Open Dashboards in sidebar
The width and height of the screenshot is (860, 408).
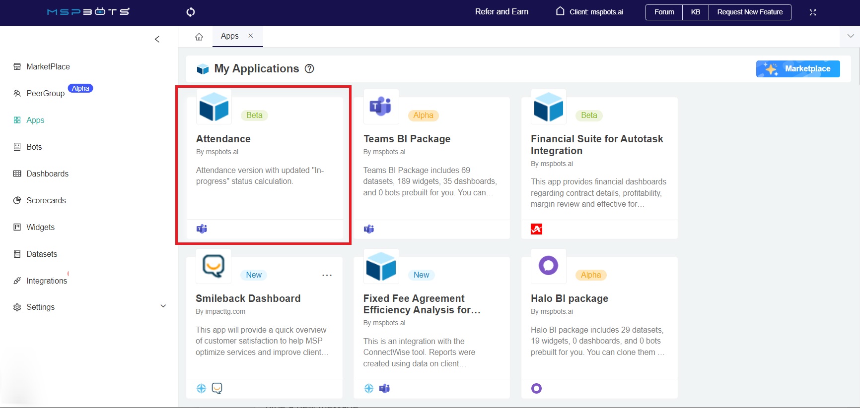coord(47,174)
